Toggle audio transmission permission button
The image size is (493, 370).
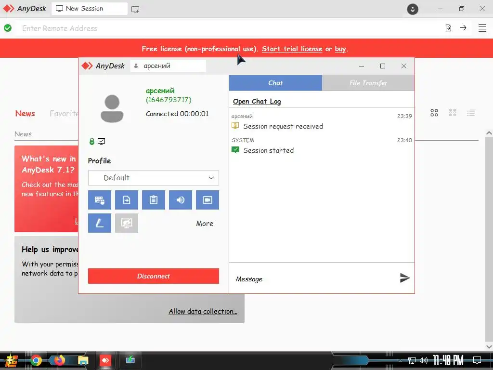click(x=181, y=200)
